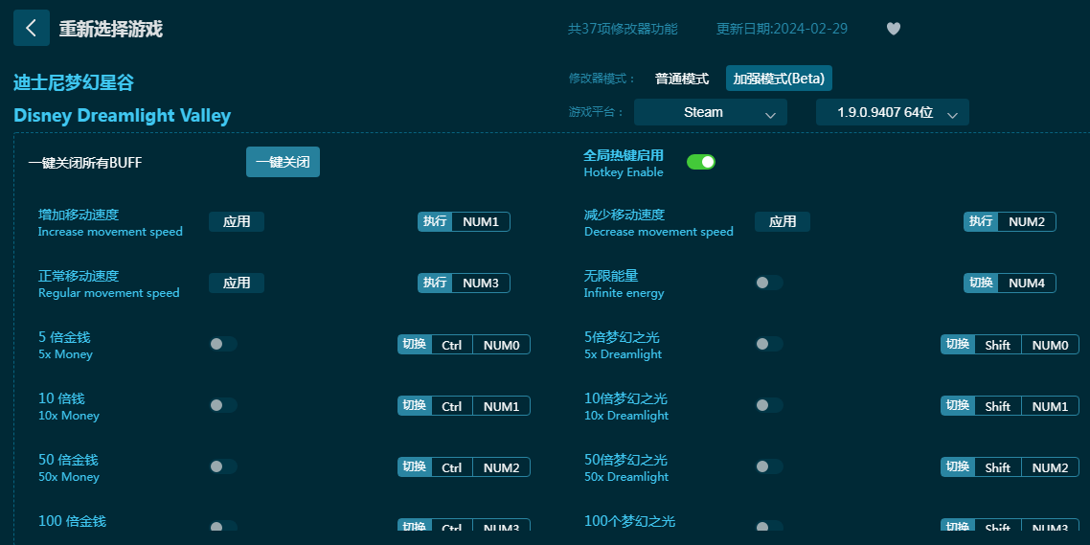Change NUM0 key for 5x Dreamlight

(1050, 345)
